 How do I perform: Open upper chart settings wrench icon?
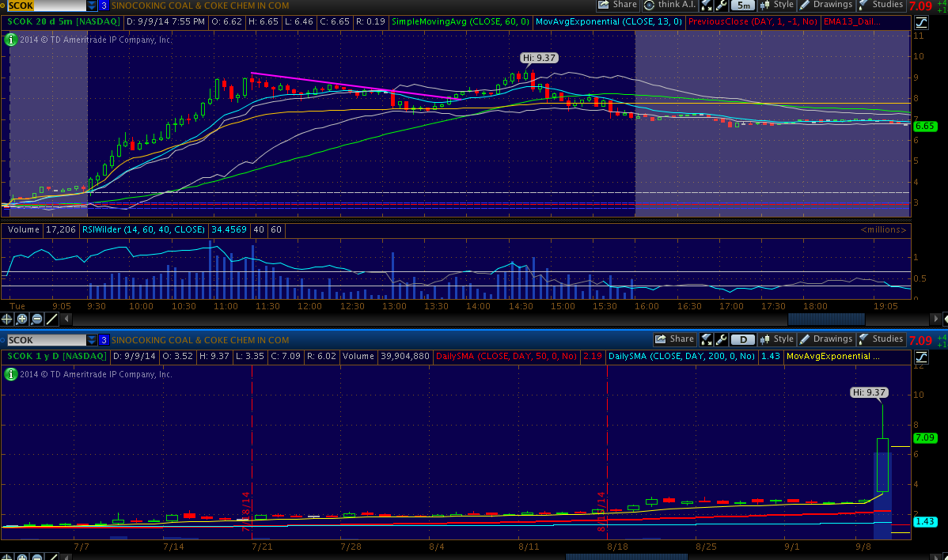[x=722, y=5]
